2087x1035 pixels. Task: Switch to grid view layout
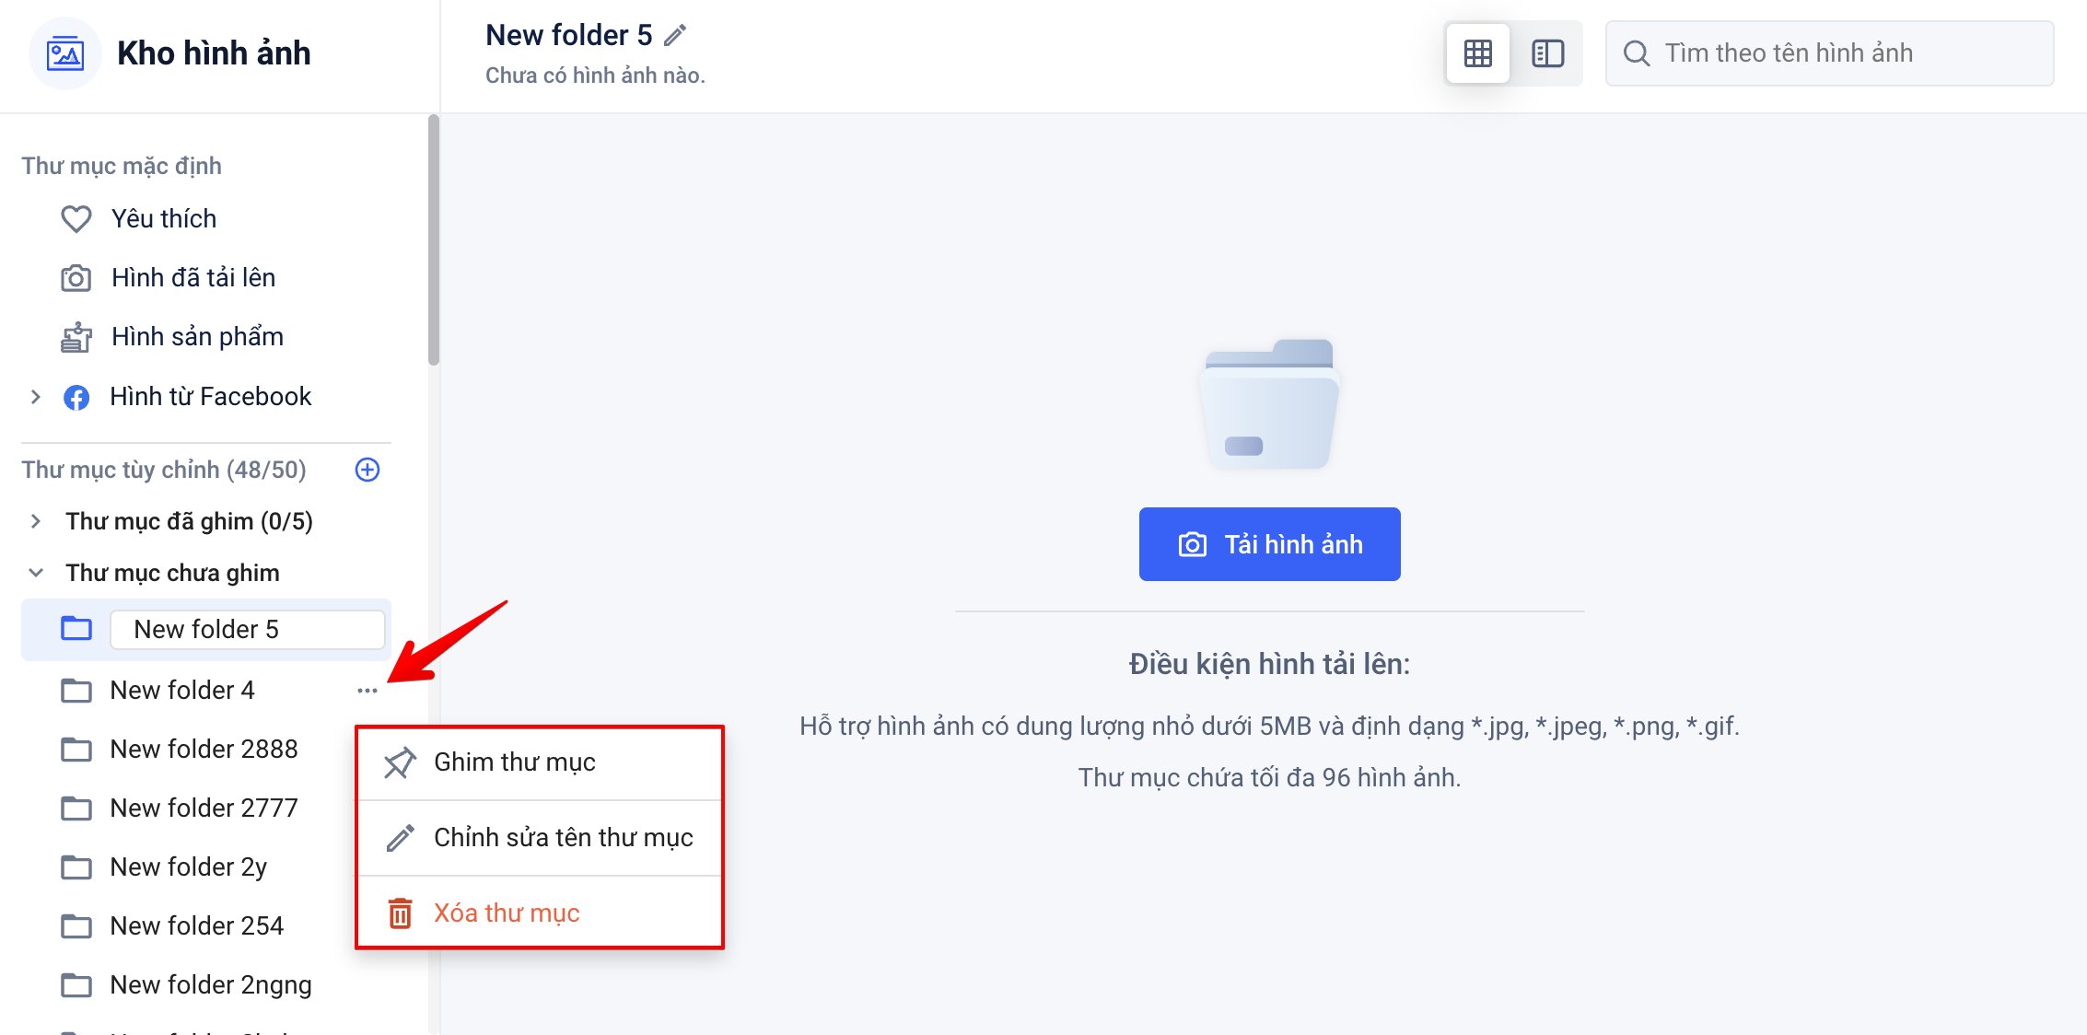pos(1477,53)
